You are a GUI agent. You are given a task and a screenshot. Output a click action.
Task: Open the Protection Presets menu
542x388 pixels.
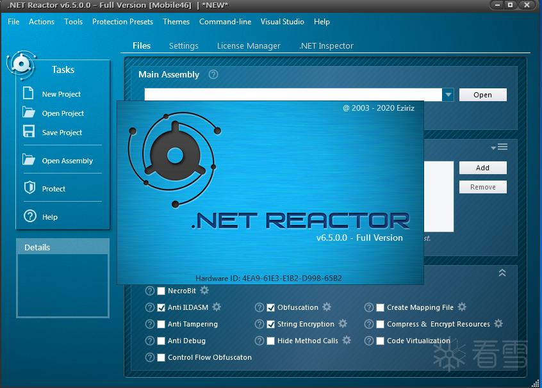pyautogui.click(x=122, y=21)
